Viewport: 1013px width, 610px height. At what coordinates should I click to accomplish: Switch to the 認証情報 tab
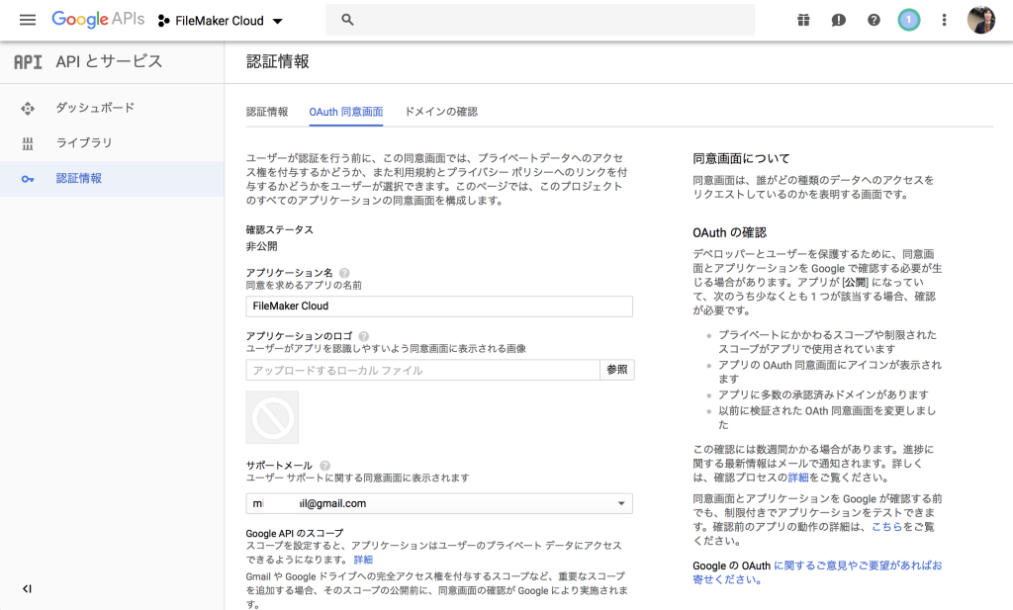pyautogui.click(x=267, y=112)
